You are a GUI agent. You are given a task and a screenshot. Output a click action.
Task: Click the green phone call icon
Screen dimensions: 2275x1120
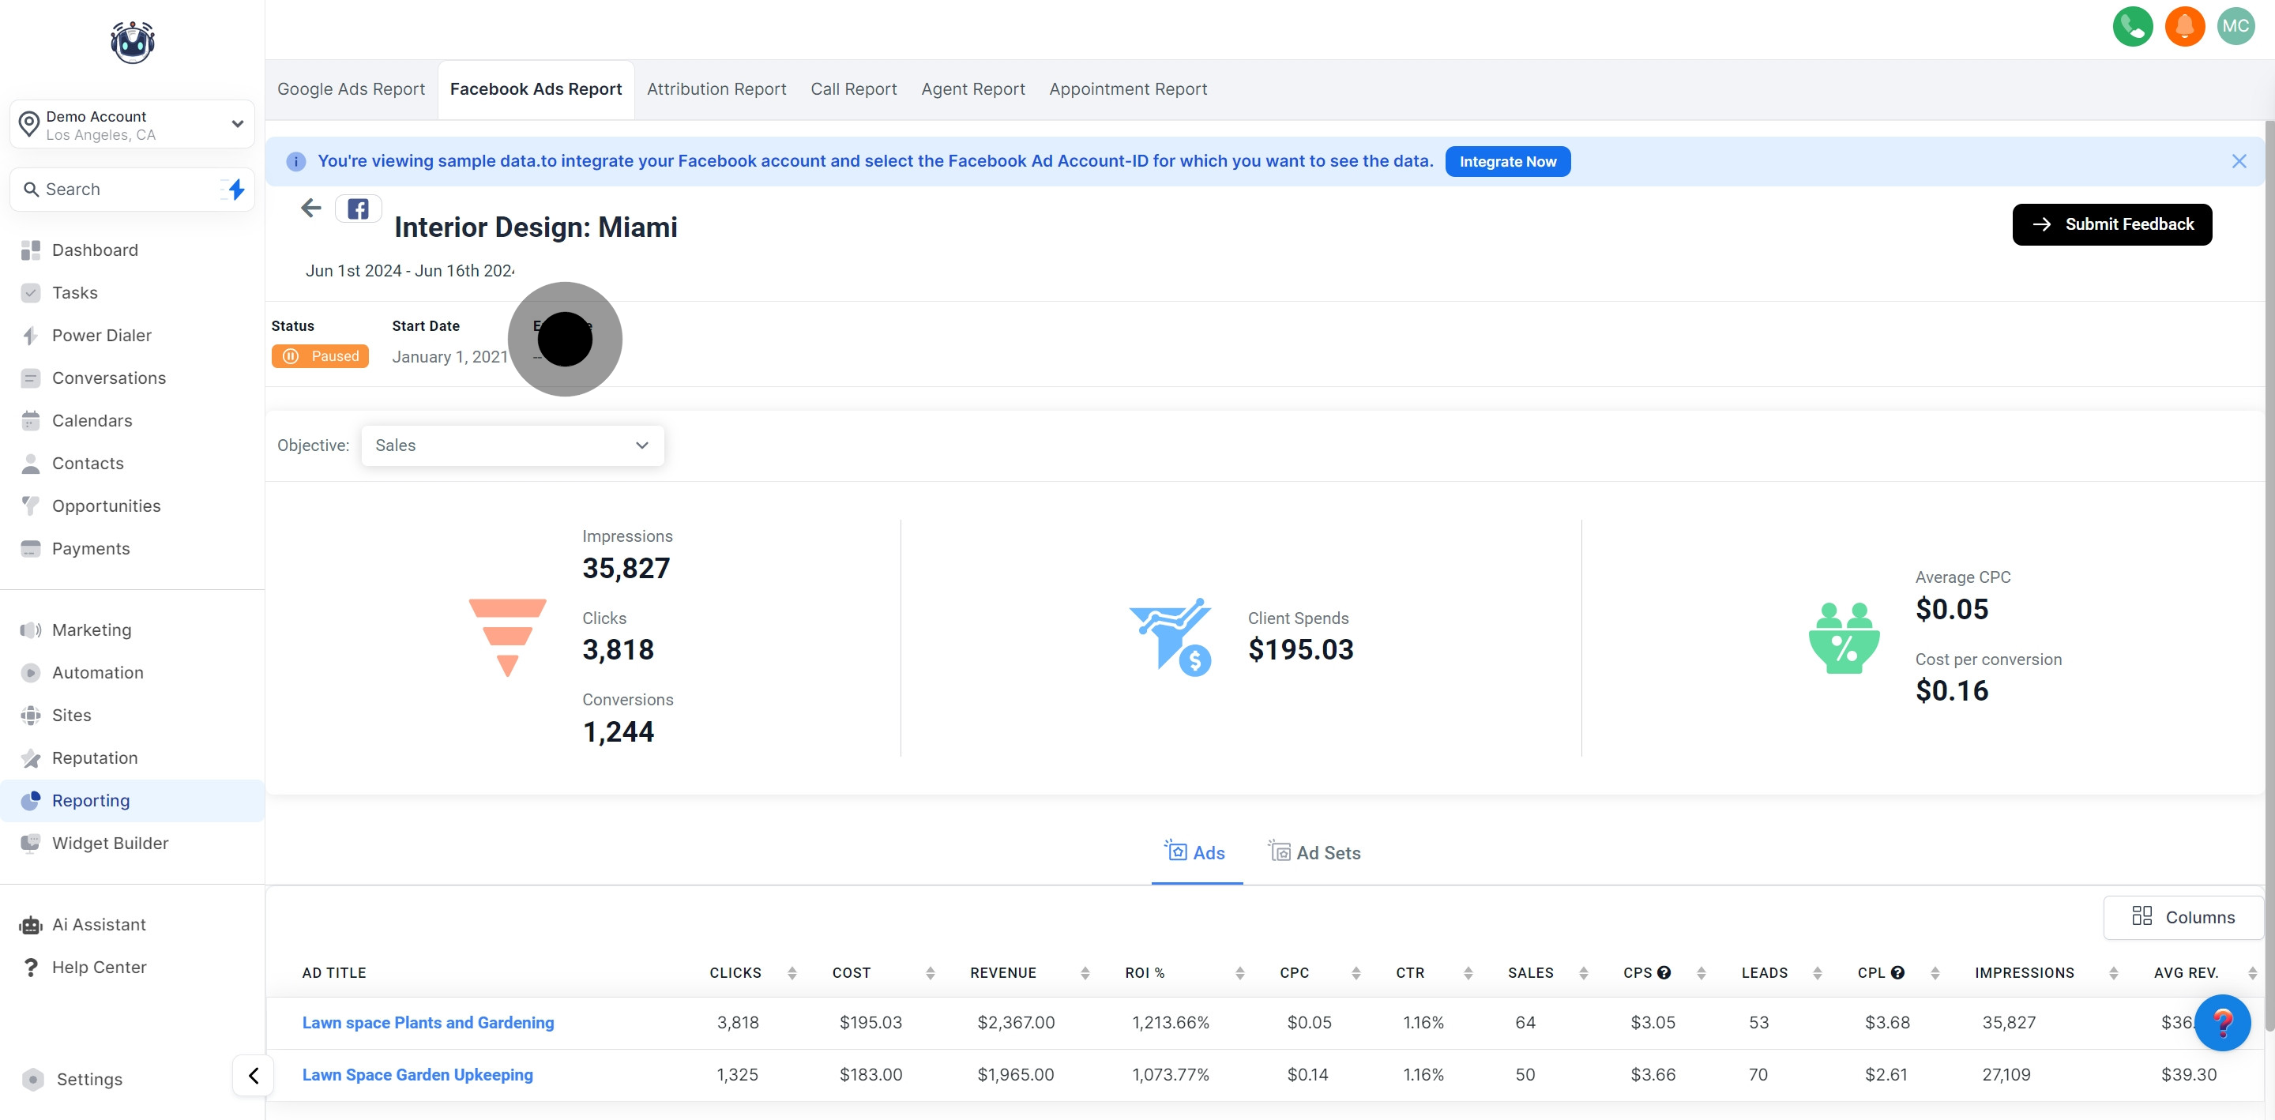pyautogui.click(x=2132, y=27)
